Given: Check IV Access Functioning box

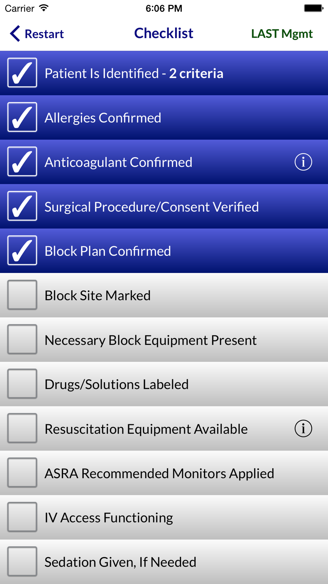Looking at the screenshot, I should [22, 517].
